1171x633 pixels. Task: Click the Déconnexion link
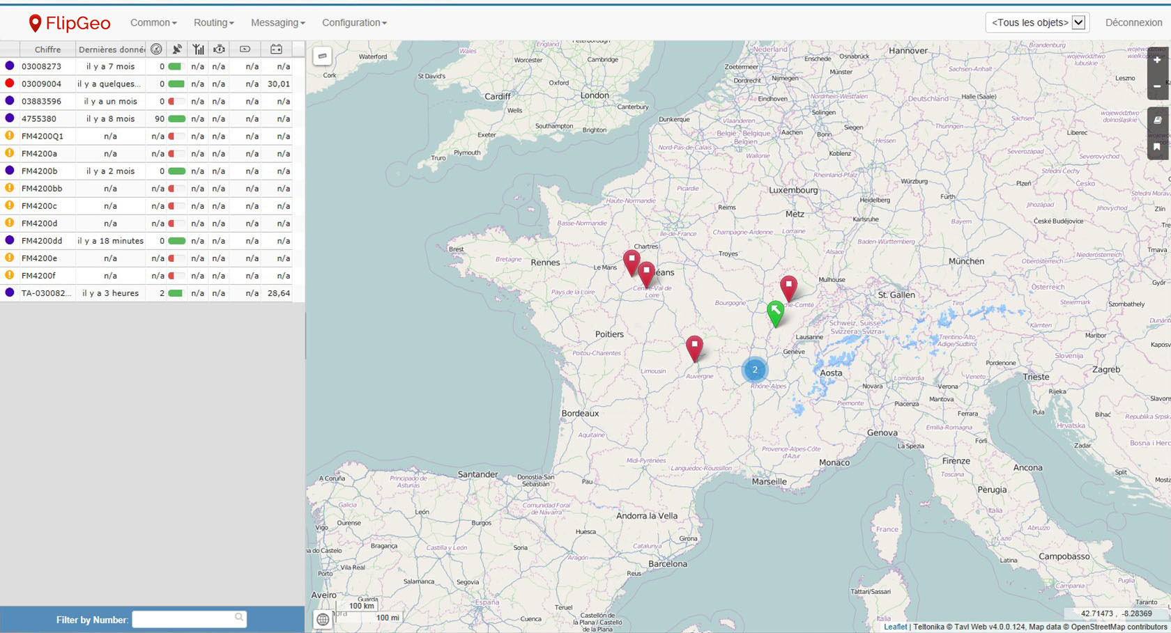[x=1133, y=22]
